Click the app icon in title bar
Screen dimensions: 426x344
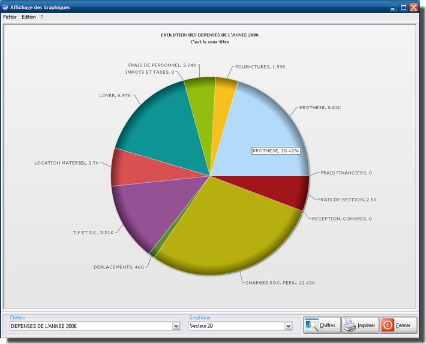point(5,7)
